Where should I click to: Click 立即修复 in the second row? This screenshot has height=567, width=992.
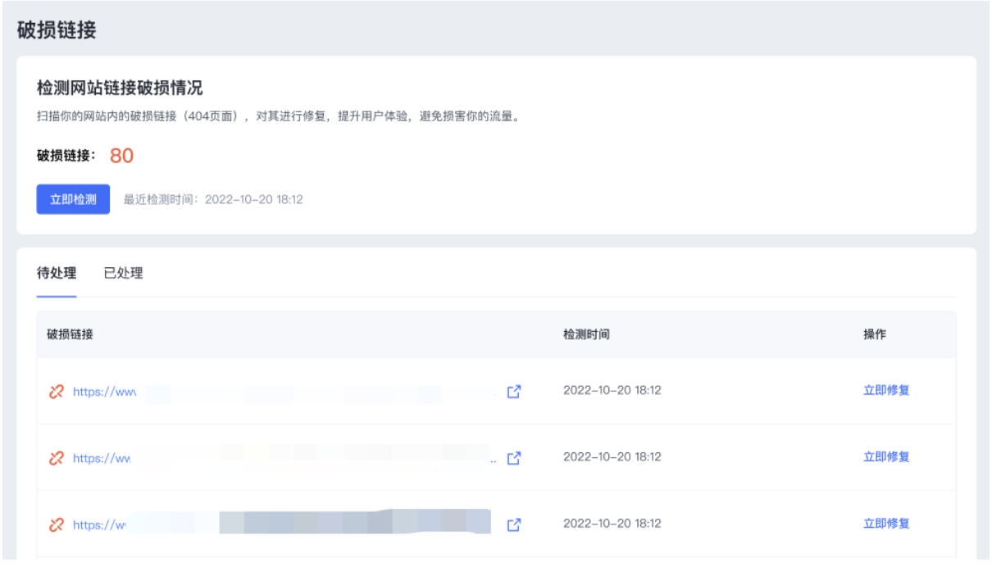click(x=885, y=457)
